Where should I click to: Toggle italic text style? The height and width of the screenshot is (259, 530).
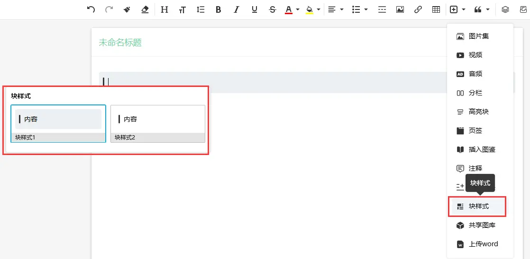[x=236, y=9]
